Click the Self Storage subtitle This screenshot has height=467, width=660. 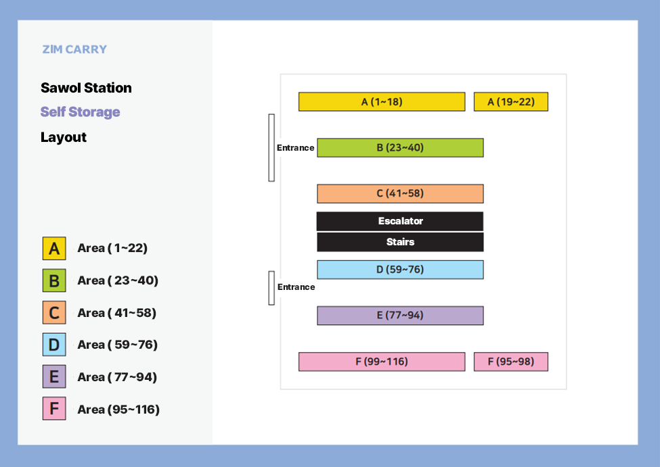[80, 112]
